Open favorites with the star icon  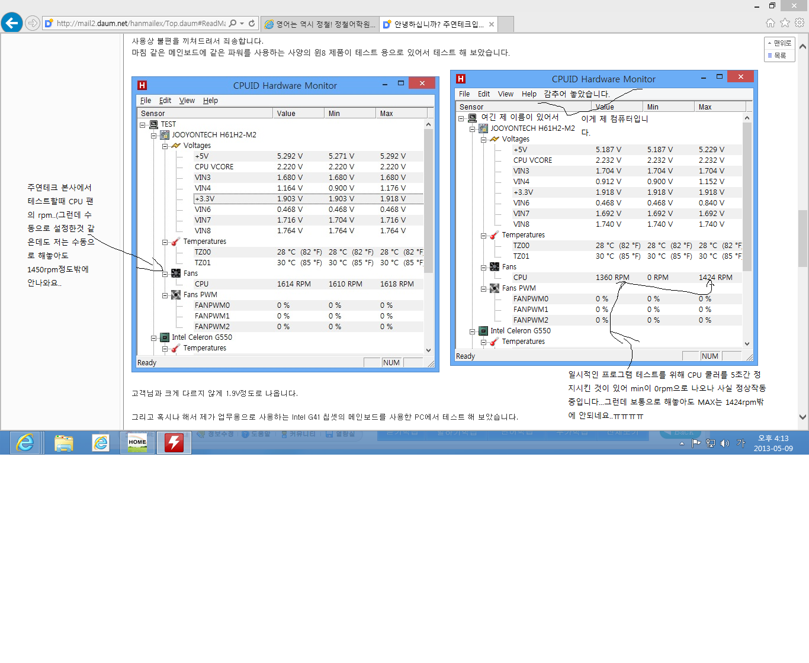pos(785,23)
